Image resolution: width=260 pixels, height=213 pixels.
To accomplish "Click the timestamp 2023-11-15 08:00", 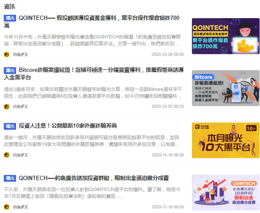I will [x=168, y=207].
